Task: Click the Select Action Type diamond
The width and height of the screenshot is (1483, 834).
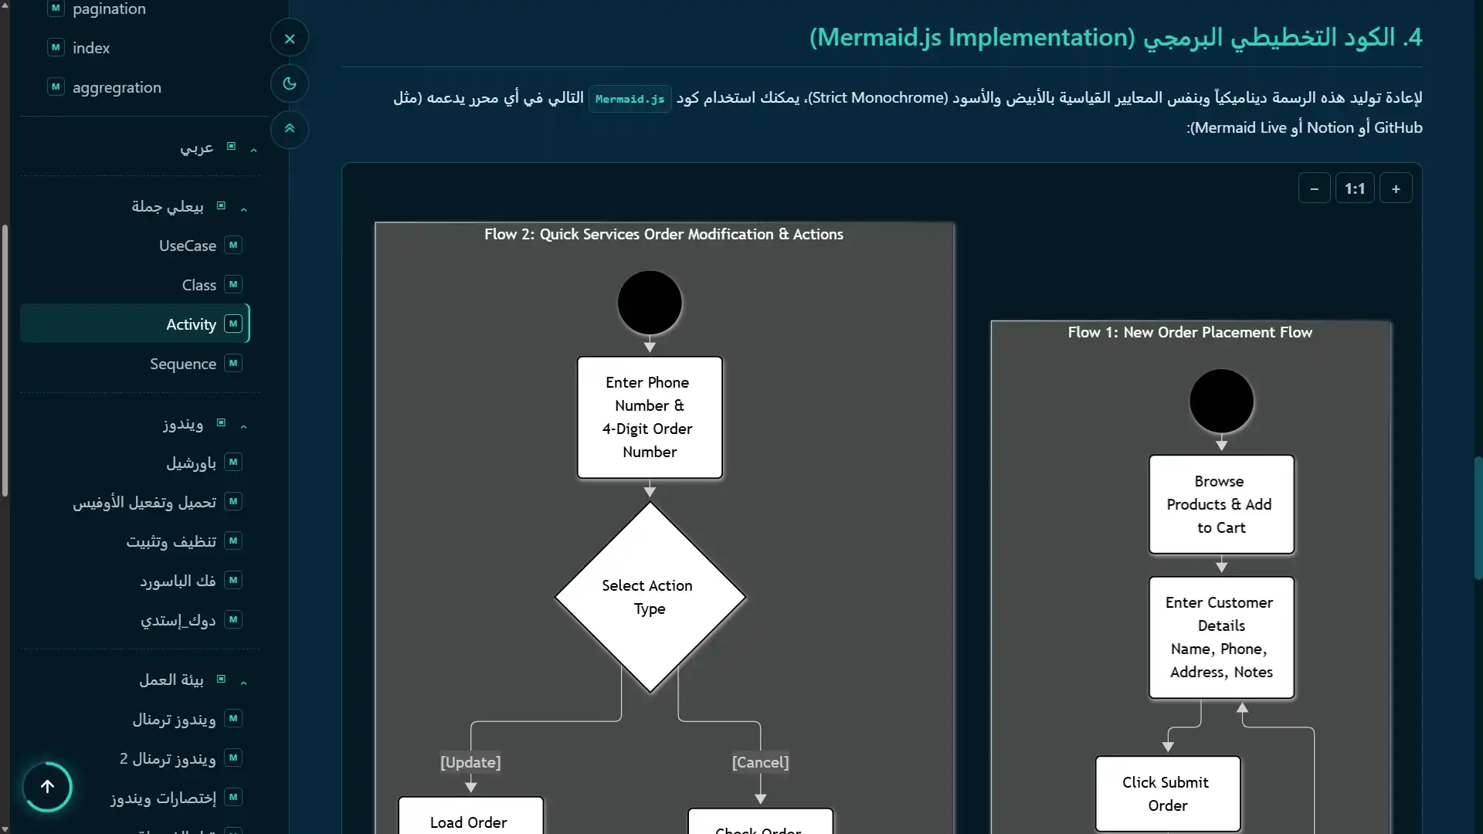Action: 650,597
